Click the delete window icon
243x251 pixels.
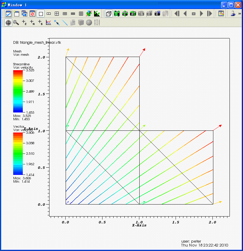tap(32, 13)
